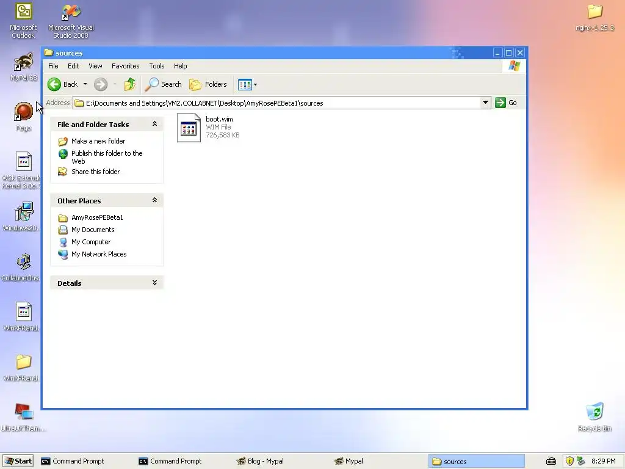Open My Documents from Other Places
The height and width of the screenshot is (469, 625).
(93, 230)
